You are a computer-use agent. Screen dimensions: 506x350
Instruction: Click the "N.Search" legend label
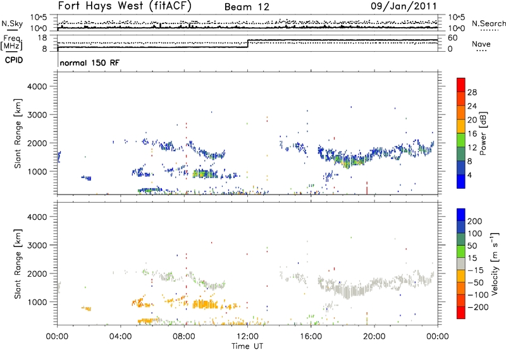489,23
